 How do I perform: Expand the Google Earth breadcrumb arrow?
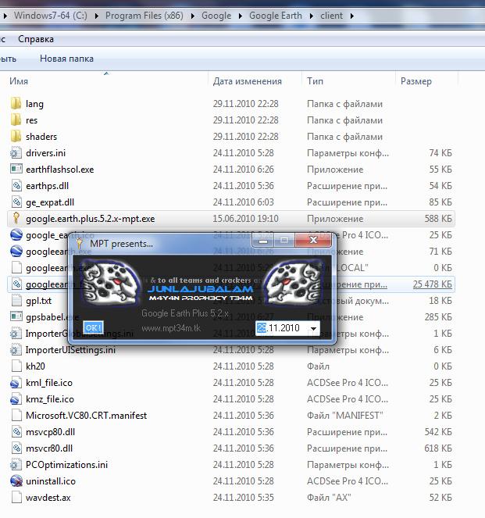point(312,16)
